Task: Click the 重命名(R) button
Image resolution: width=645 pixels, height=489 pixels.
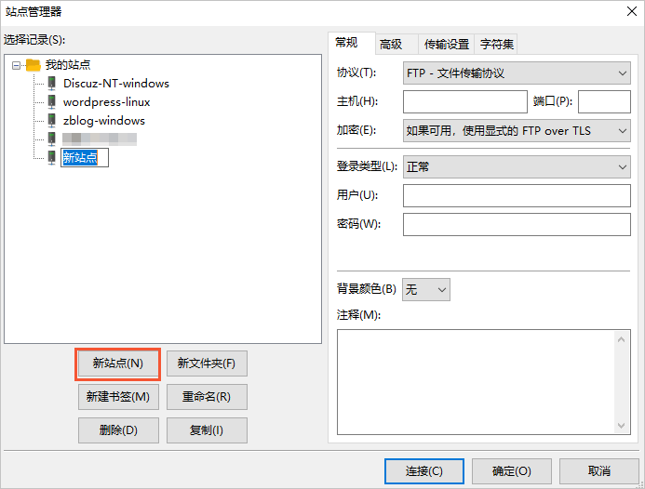Action: (207, 397)
